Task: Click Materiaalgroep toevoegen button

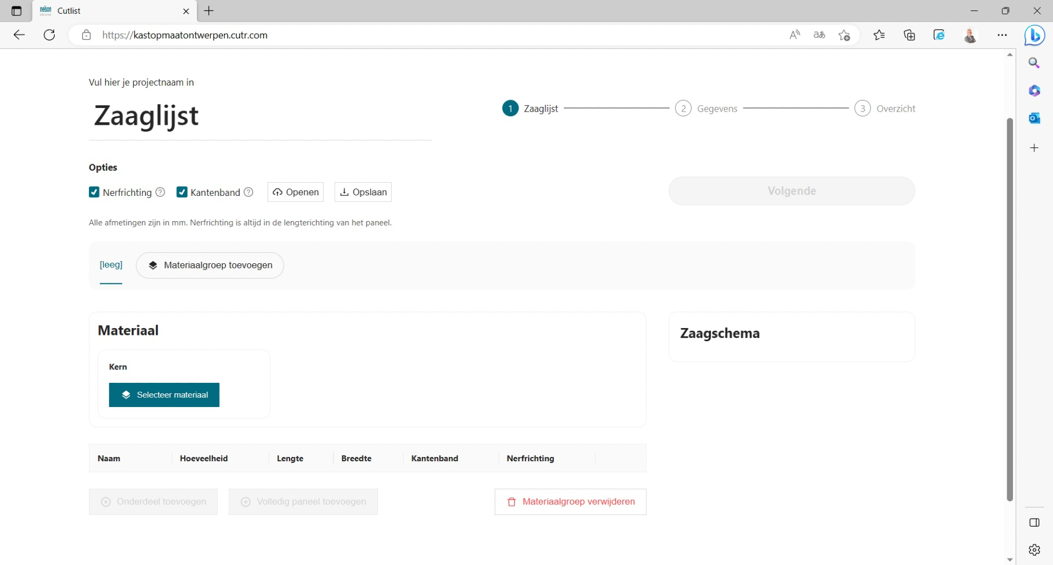Action: point(210,265)
